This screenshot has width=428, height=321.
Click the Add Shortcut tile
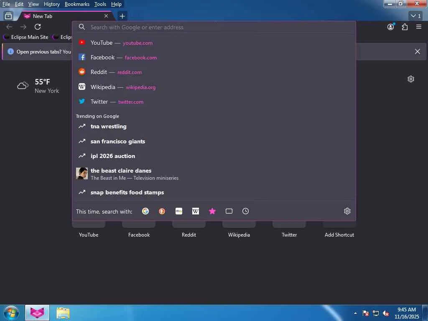339,229
